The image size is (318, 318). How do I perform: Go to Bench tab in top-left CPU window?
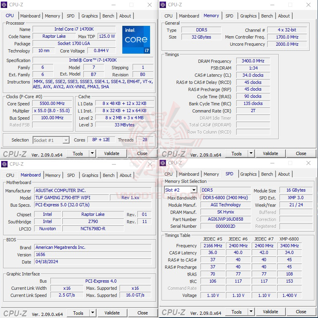108,16
